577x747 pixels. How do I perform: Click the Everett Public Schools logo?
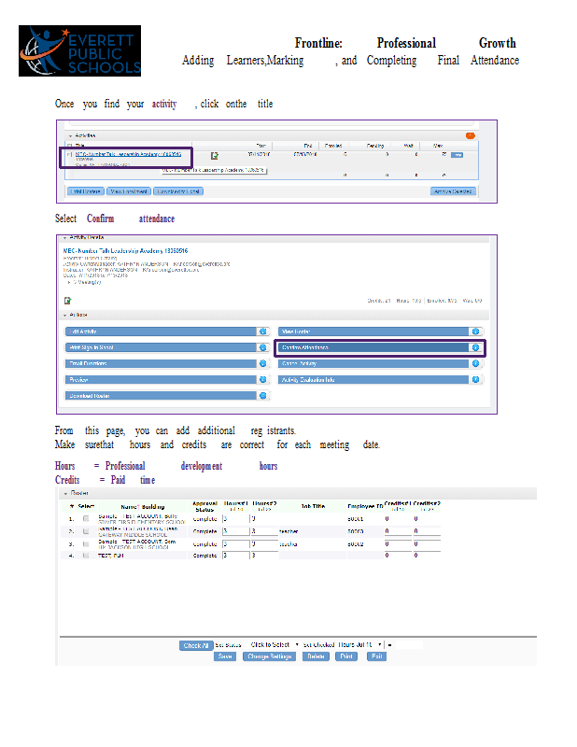(79, 51)
